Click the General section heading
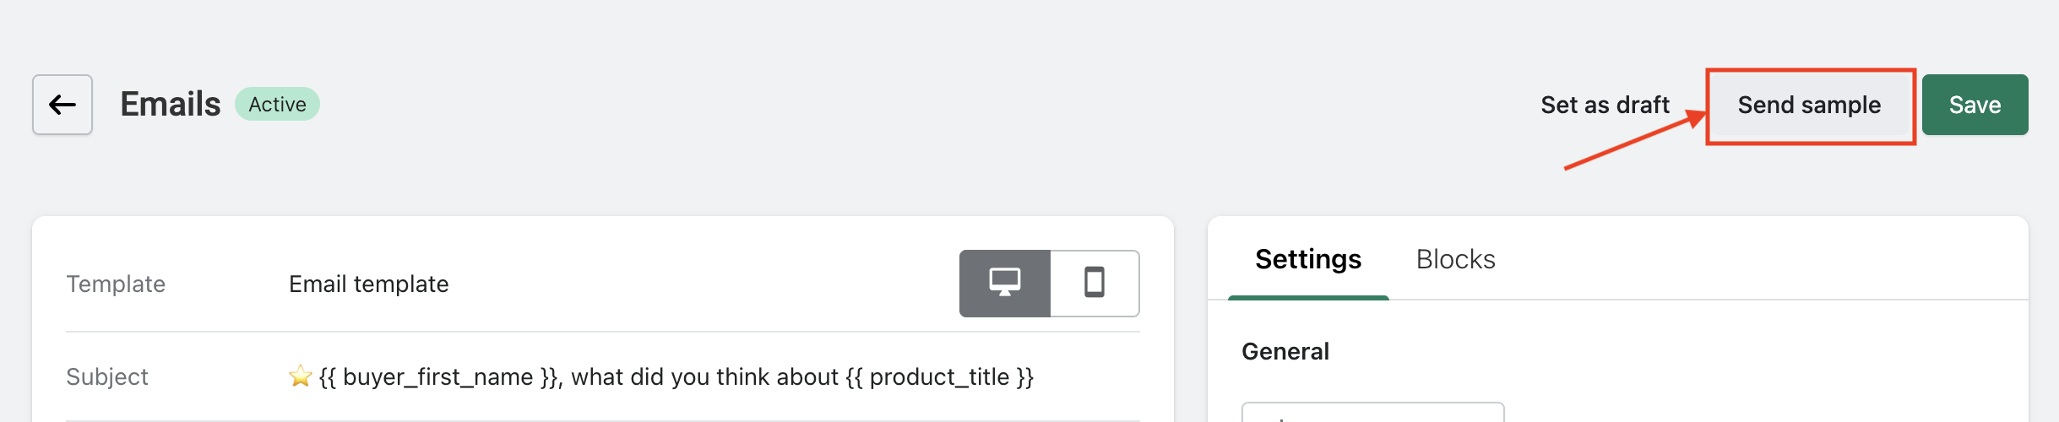Image resolution: width=2059 pixels, height=422 pixels. (1285, 351)
